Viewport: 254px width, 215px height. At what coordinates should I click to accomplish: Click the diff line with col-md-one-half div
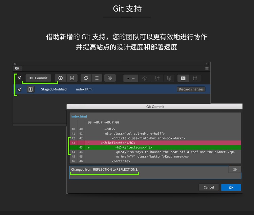coord(155,133)
